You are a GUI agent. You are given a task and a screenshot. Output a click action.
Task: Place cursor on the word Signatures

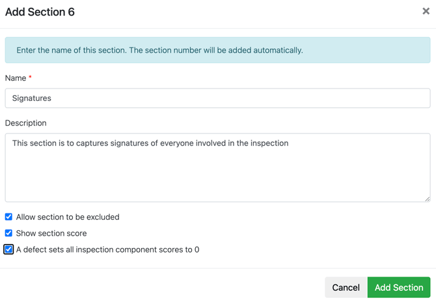pyautogui.click(x=32, y=98)
